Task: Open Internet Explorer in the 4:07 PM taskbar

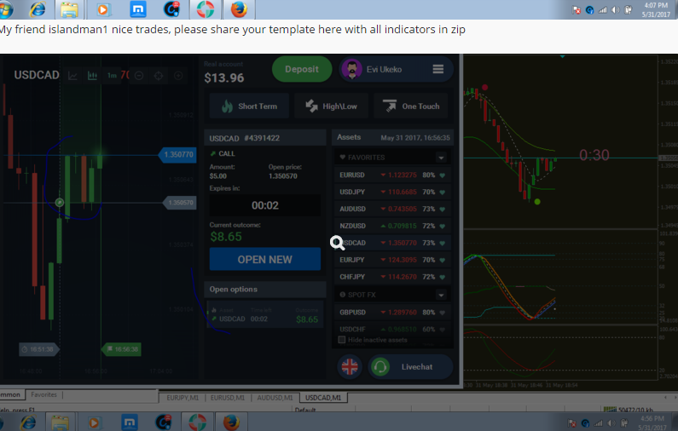Action: pyautogui.click(x=38, y=9)
